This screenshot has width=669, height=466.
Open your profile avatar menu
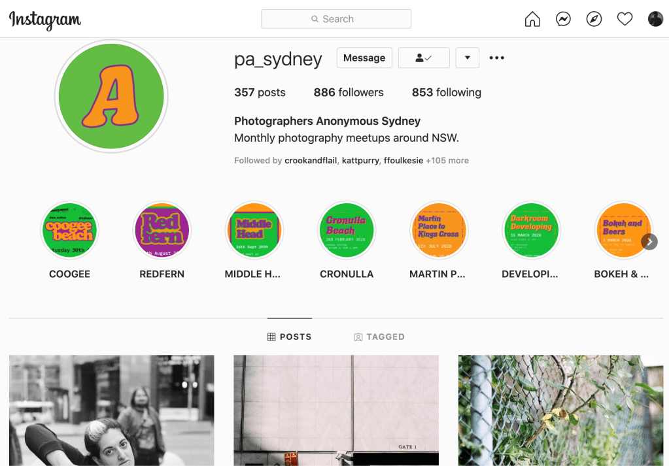(x=655, y=19)
